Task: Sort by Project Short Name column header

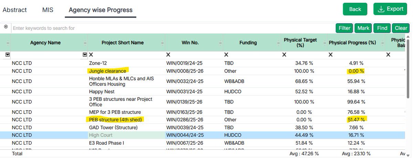Action: click(123, 43)
